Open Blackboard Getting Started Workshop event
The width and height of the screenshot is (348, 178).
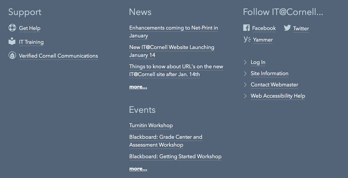pyautogui.click(x=175, y=156)
